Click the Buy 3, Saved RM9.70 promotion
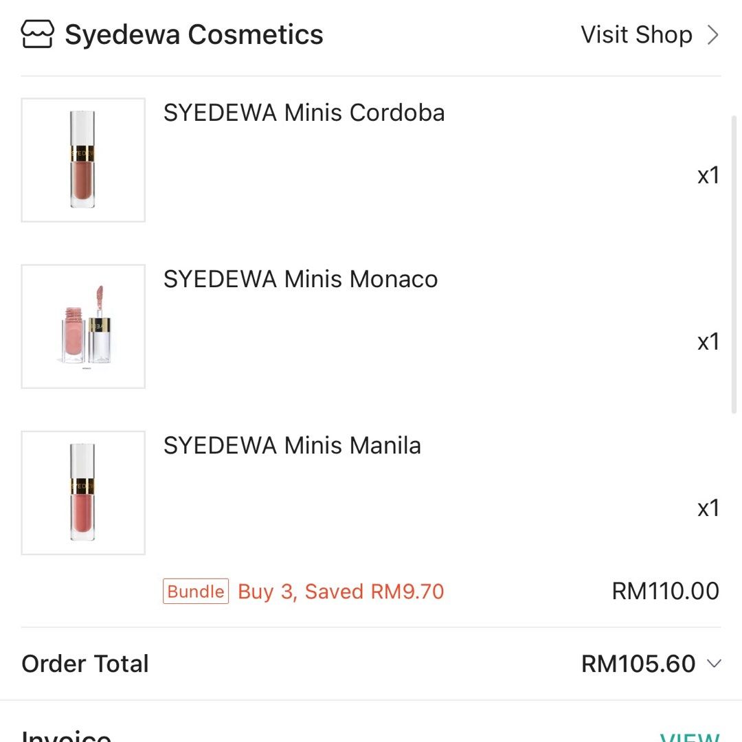Viewport: 742px width, 742px height. click(341, 591)
